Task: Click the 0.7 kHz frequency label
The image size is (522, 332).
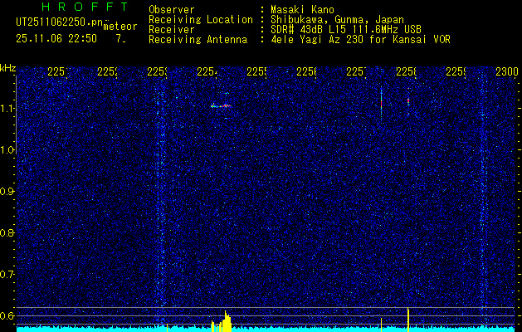Action: click(7, 275)
